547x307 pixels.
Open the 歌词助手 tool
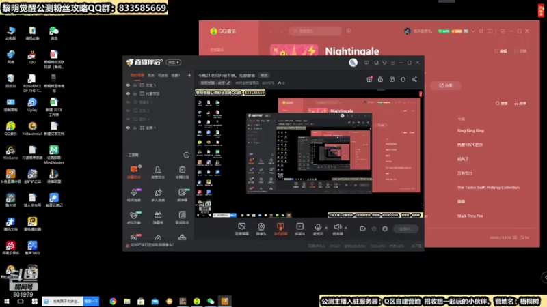tap(182, 218)
